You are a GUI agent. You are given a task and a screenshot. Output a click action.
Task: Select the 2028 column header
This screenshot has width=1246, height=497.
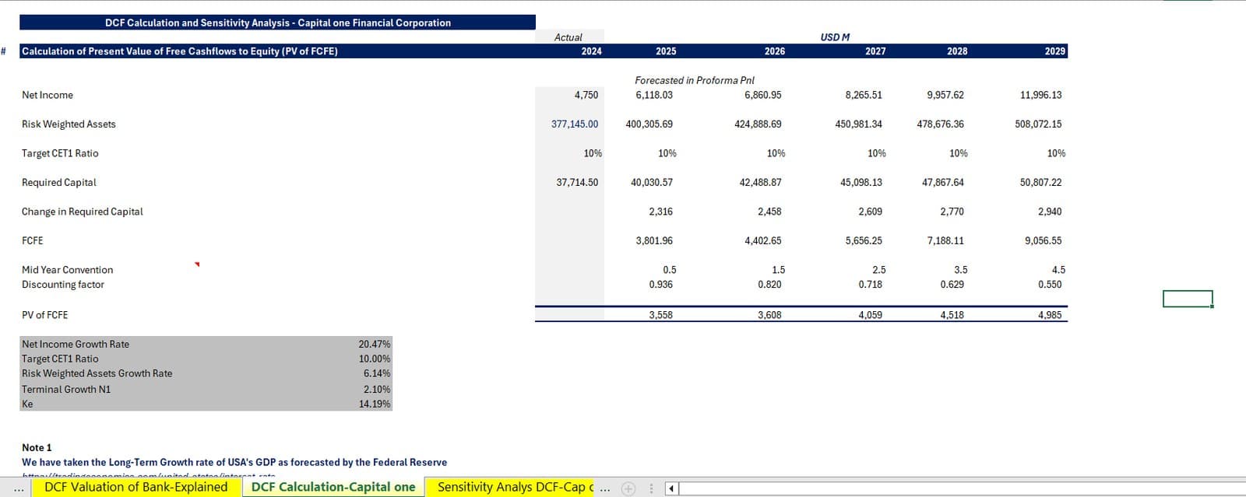957,51
